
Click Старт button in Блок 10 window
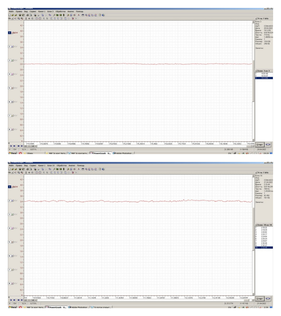(260, 299)
